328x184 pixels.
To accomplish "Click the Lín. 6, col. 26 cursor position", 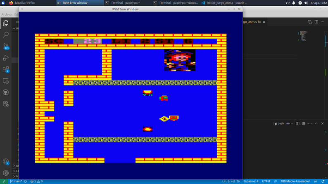I will pyautogui.click(x=231, y=181).
